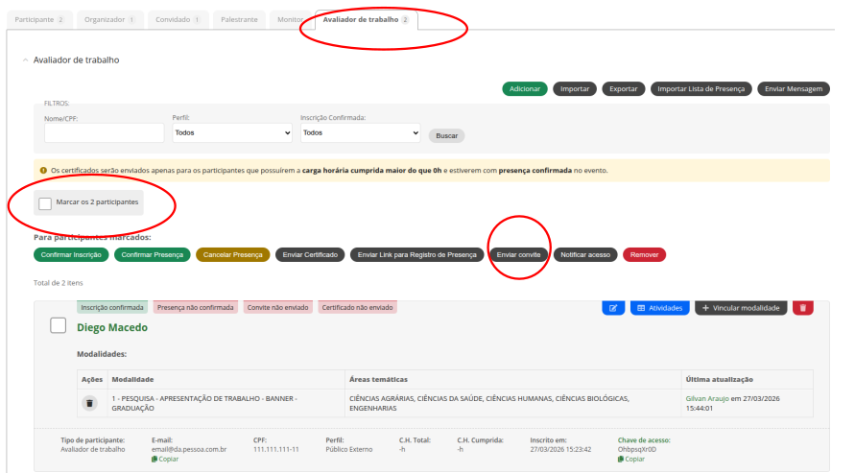Open the Diego Macedo participant name link
This screenshot has height=473, width=855.
tap(112, 327)
